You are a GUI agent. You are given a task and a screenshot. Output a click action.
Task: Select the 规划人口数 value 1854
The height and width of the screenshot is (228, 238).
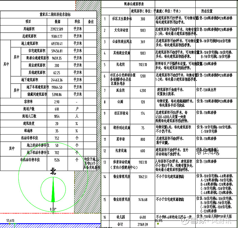(x=57, y=117)
